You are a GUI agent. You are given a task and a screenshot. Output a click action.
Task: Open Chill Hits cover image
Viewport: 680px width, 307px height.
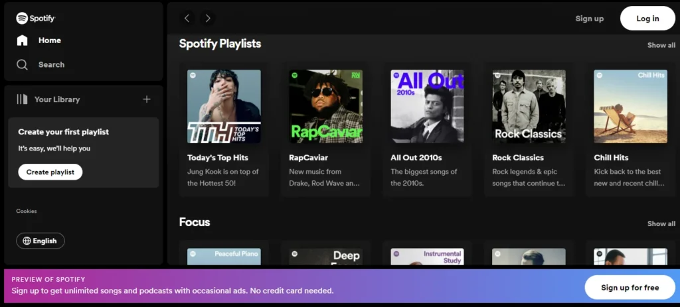coord(631,107)
